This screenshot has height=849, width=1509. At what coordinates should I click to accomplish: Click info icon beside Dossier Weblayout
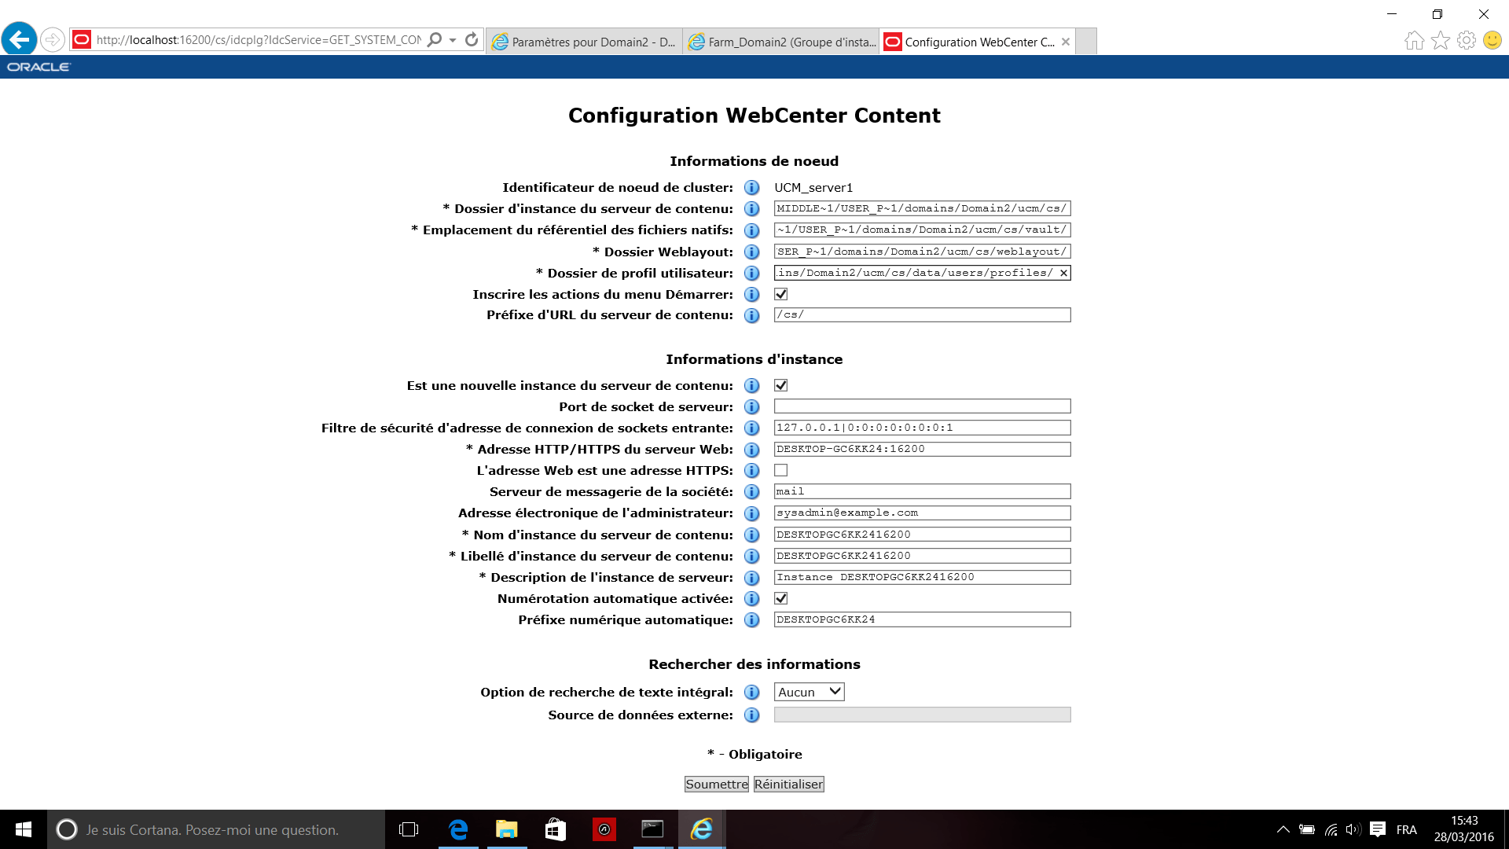pyautogui.click(x=751, y=252)
